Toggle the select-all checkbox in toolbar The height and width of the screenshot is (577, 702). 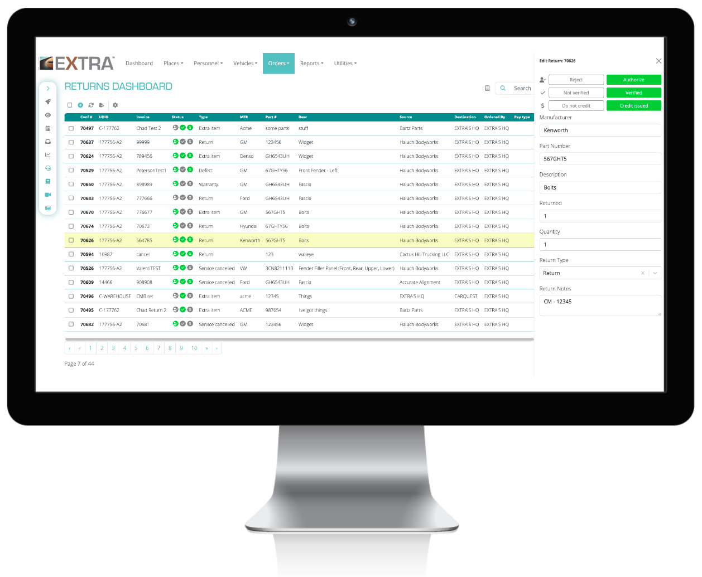pos(70,105)
